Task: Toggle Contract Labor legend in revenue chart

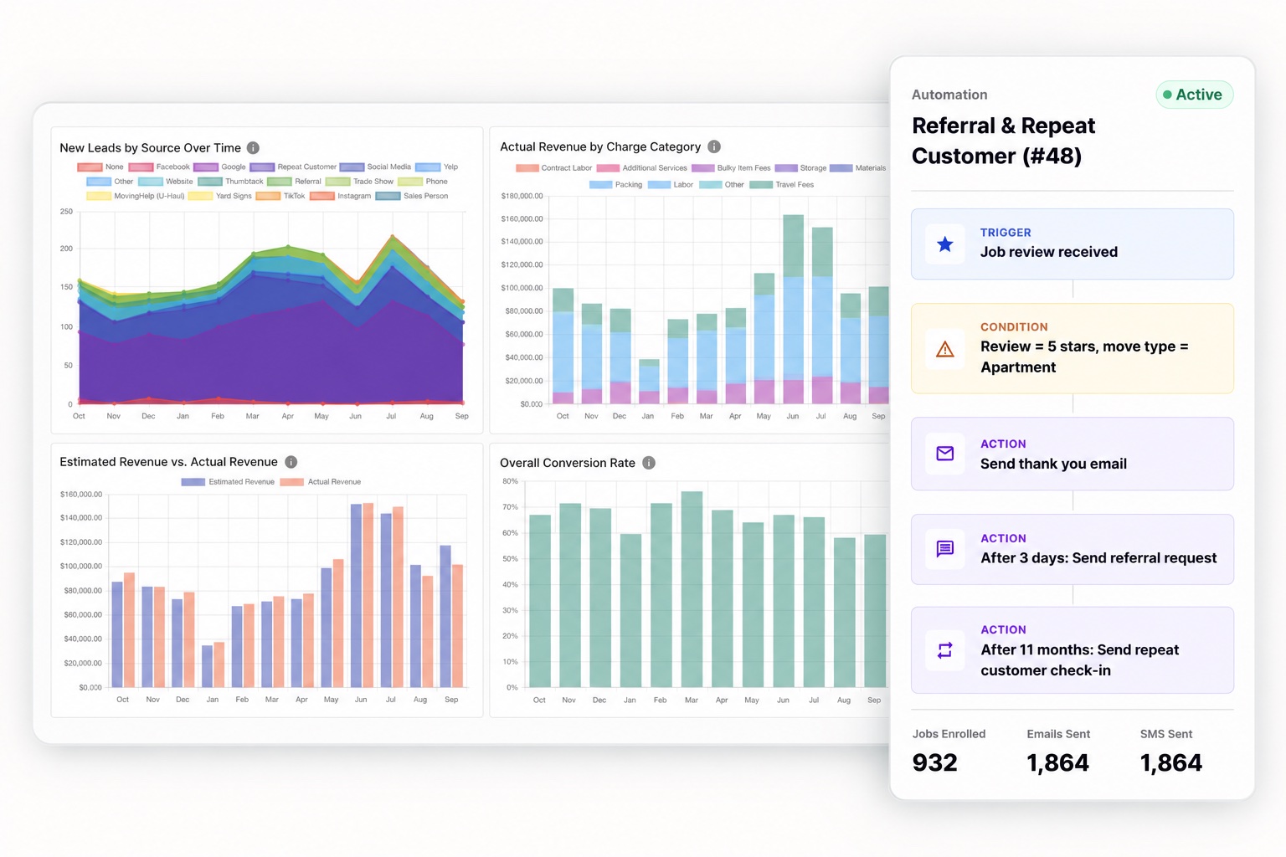Action: click(x=553, y=168)
